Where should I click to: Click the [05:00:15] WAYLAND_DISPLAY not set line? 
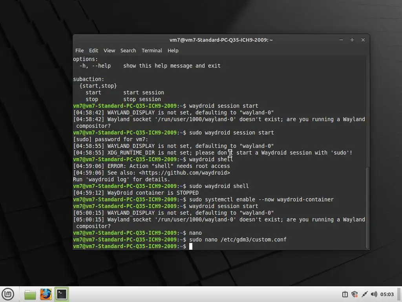[x=173, y=213]
